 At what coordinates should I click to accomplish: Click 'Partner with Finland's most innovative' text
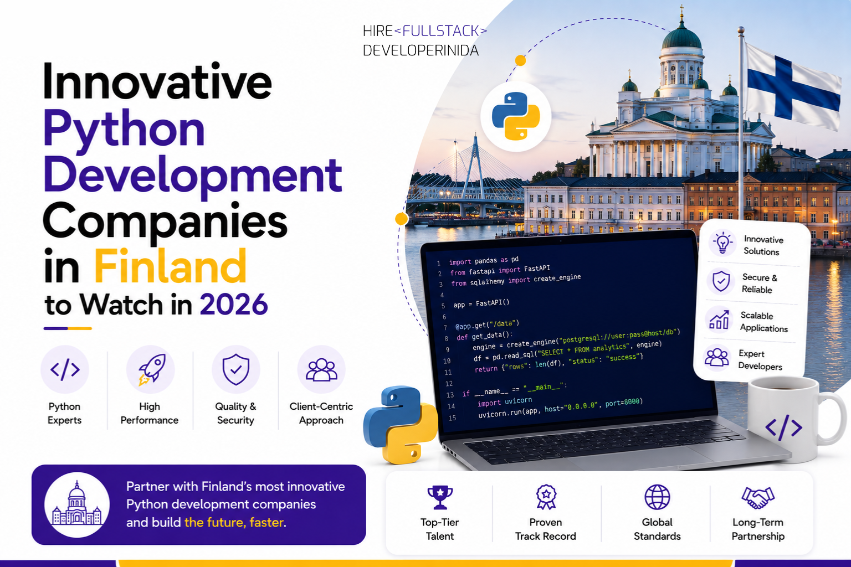[x=235, y=486]
